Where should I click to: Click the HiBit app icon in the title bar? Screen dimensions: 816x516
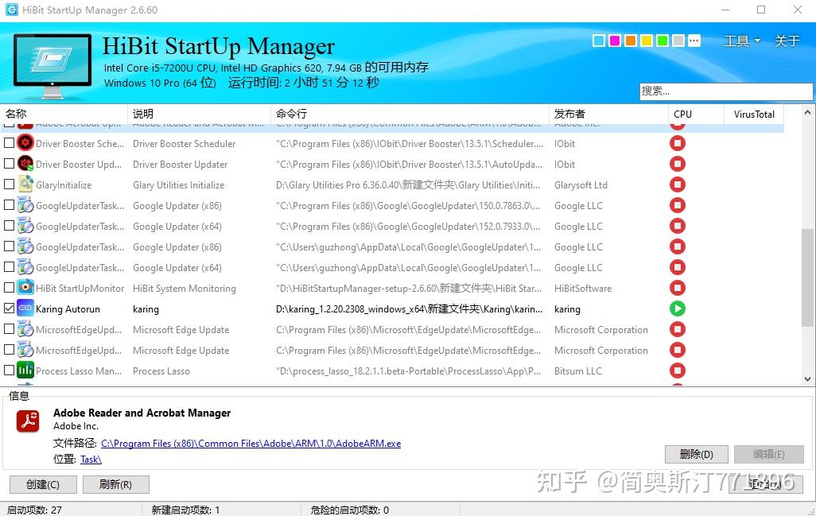[x=11, y=10]
